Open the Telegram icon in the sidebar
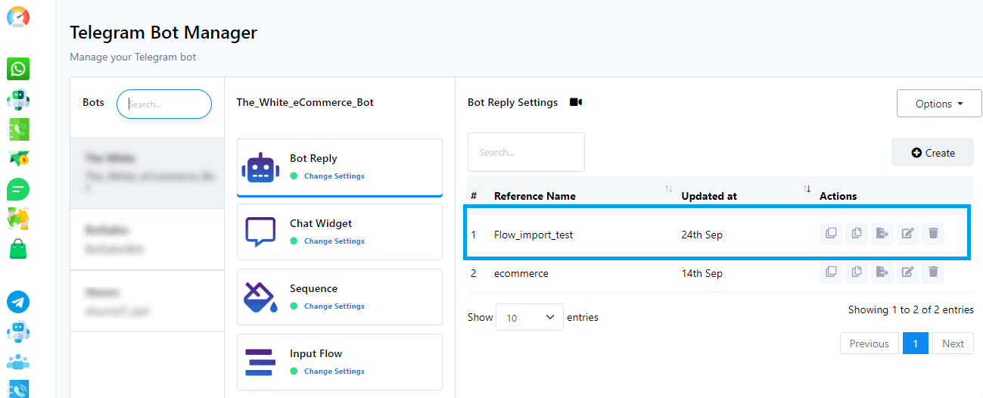 pyautogui.click(x=18, y=302)
